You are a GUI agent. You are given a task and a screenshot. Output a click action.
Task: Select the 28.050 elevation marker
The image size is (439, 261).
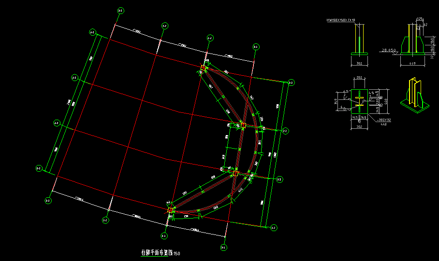[x=389, y=50]
